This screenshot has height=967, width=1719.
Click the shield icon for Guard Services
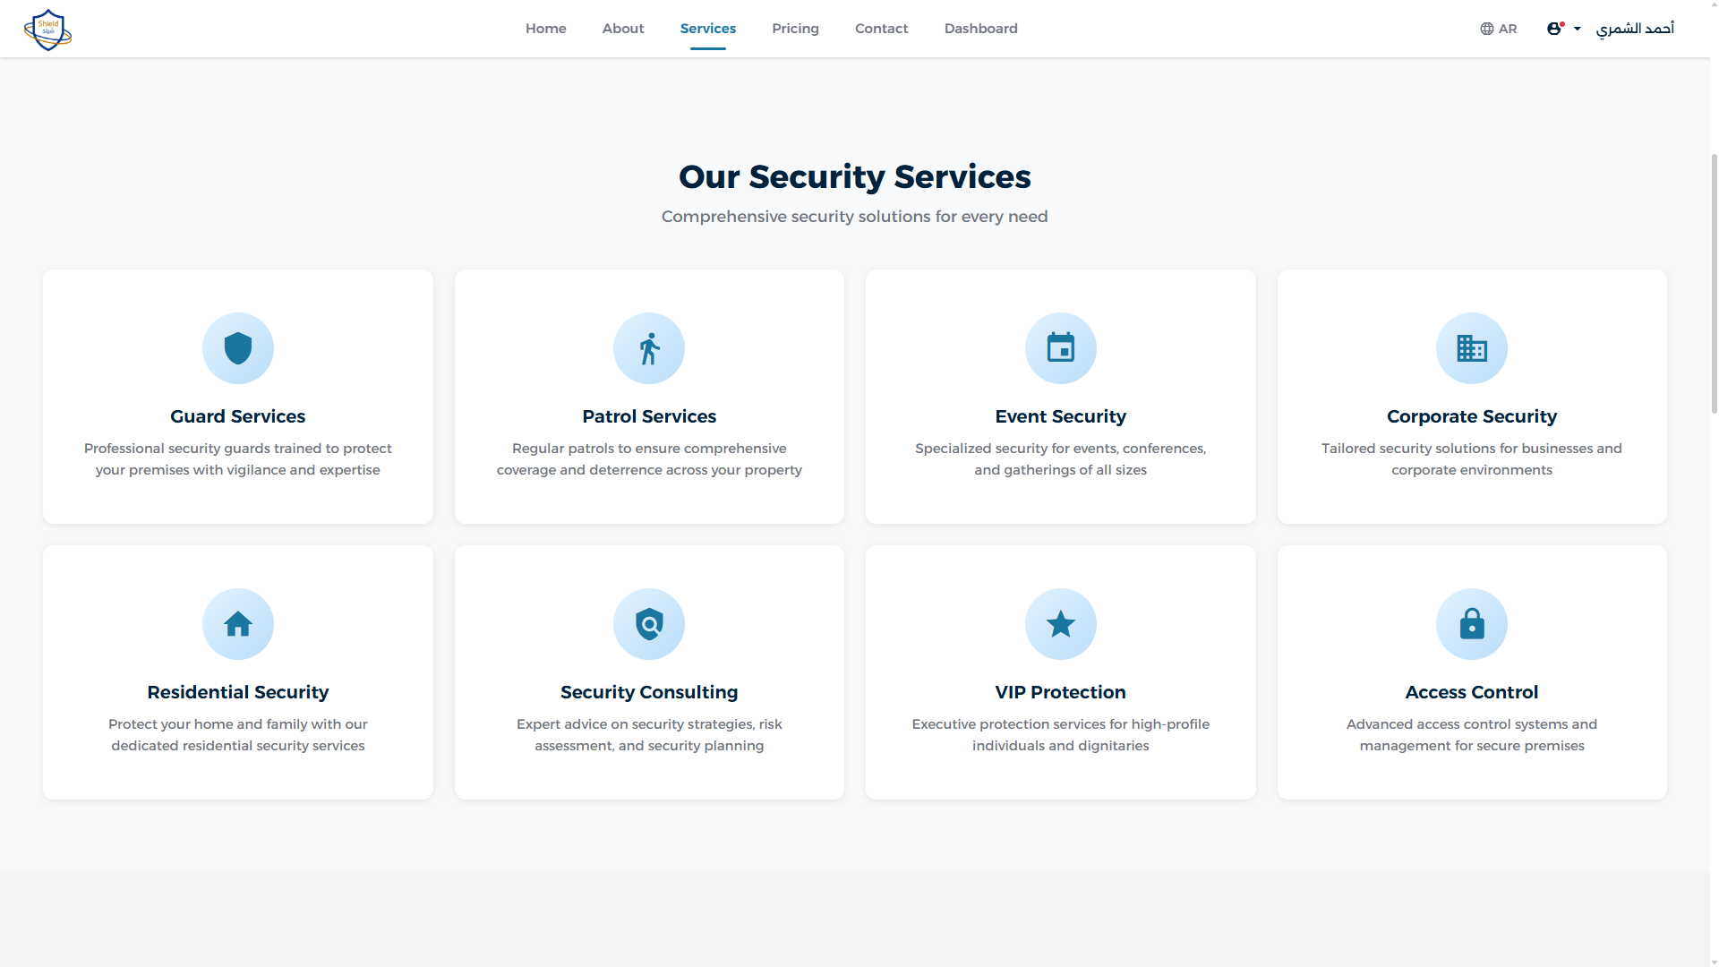click(x=237, y=348)
